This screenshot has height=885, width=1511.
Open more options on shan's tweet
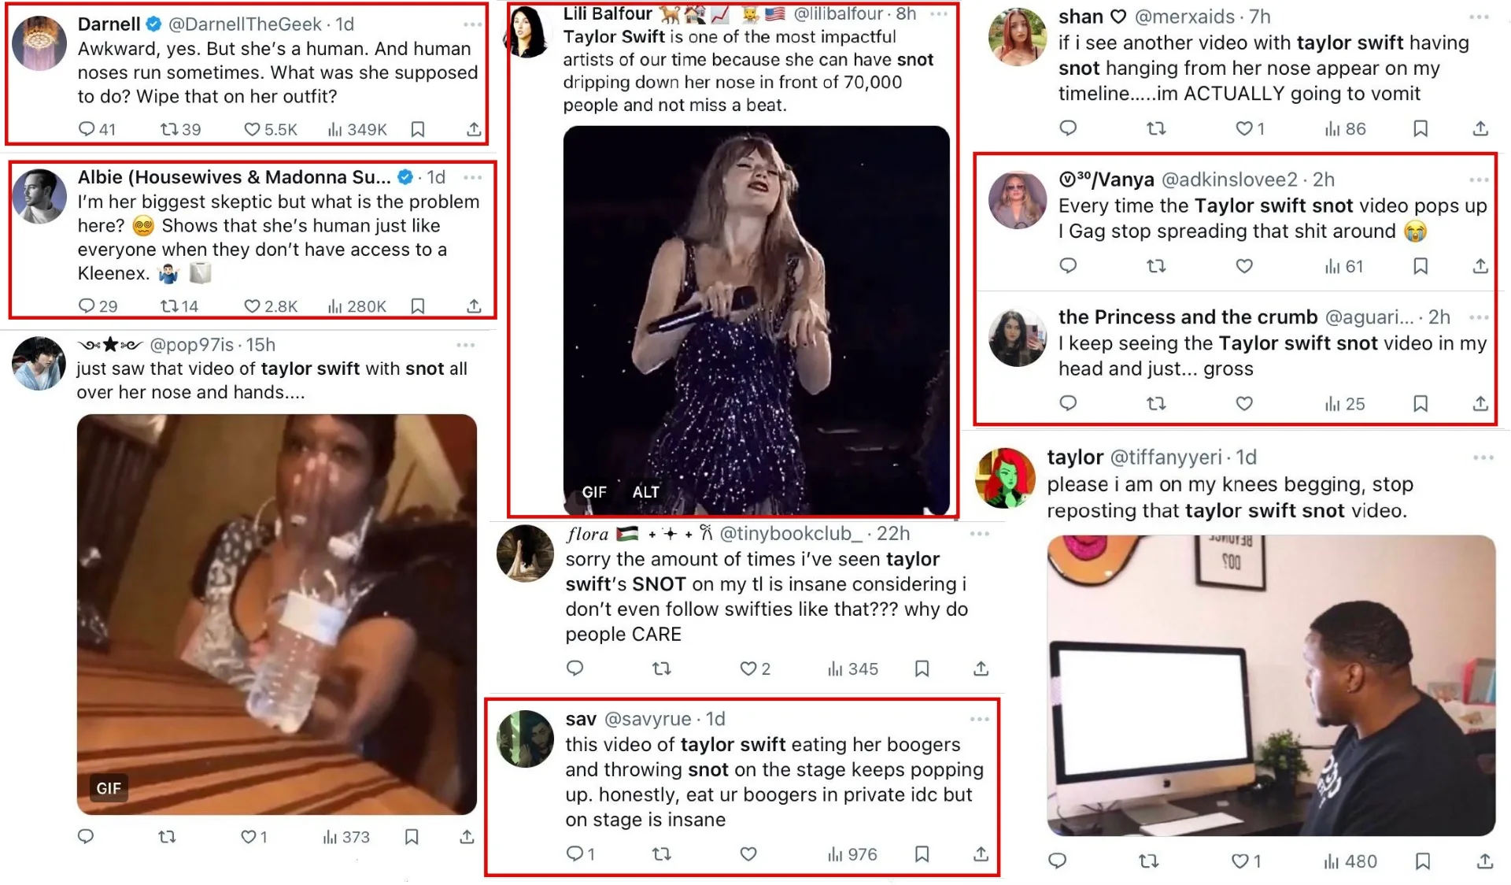[x=1479, y=17]
